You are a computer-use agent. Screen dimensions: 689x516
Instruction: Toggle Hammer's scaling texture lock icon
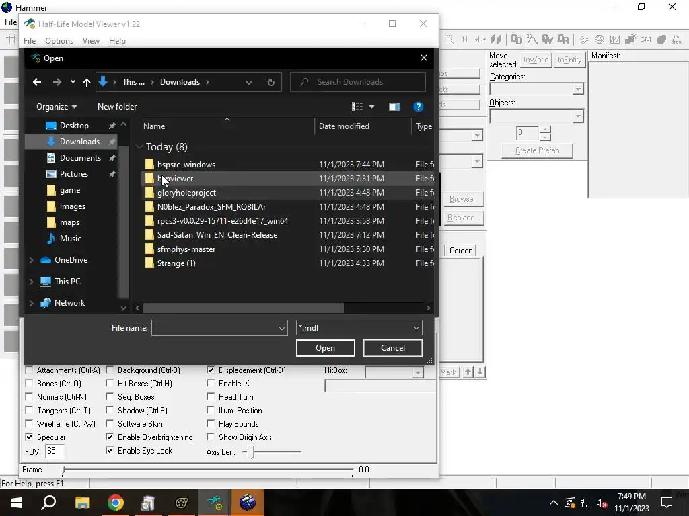[480, 40]
